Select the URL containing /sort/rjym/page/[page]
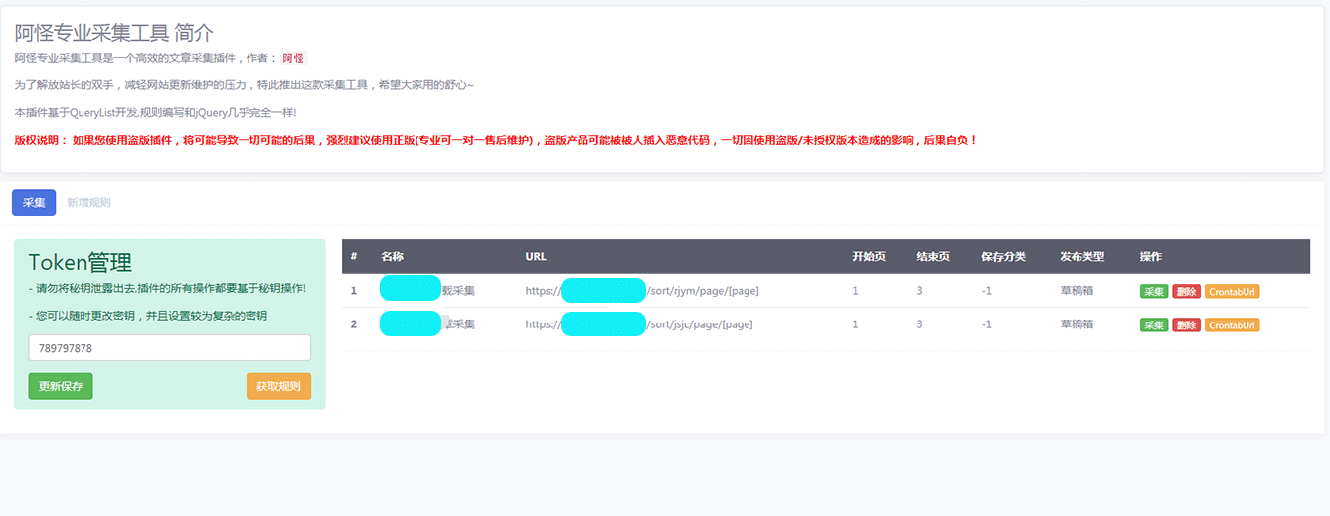 (x=642, y=291)
